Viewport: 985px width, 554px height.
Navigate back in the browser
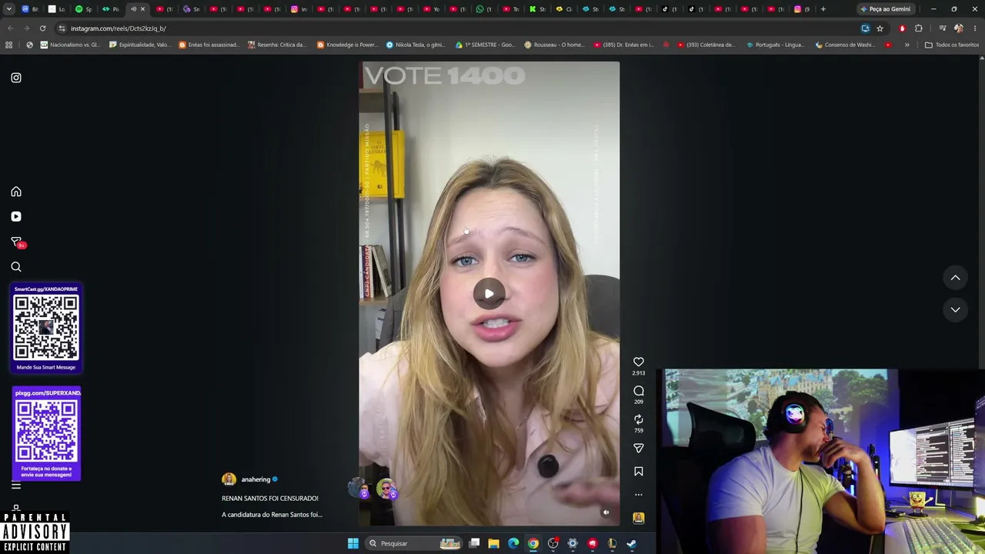10,28
